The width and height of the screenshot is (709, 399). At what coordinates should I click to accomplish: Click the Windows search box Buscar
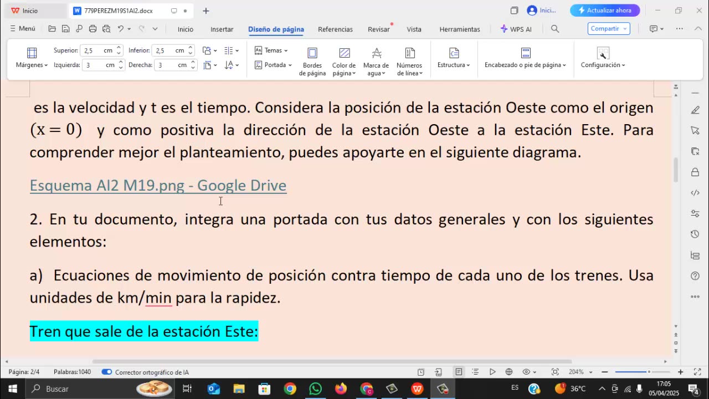pyautogui.click(x=100, y=389)
